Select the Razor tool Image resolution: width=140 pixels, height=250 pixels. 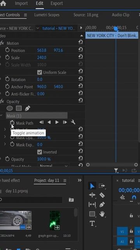102,195
